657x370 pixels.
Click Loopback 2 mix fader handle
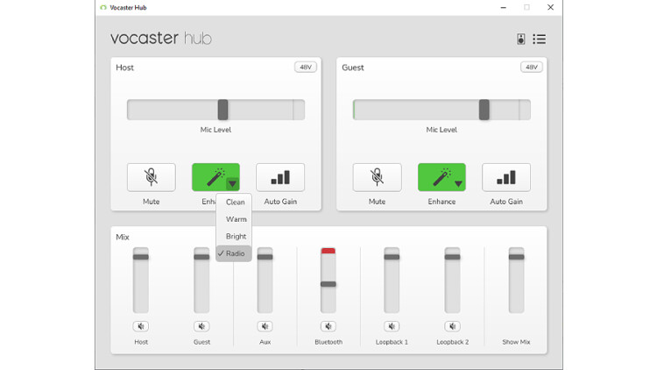[452, 257]
